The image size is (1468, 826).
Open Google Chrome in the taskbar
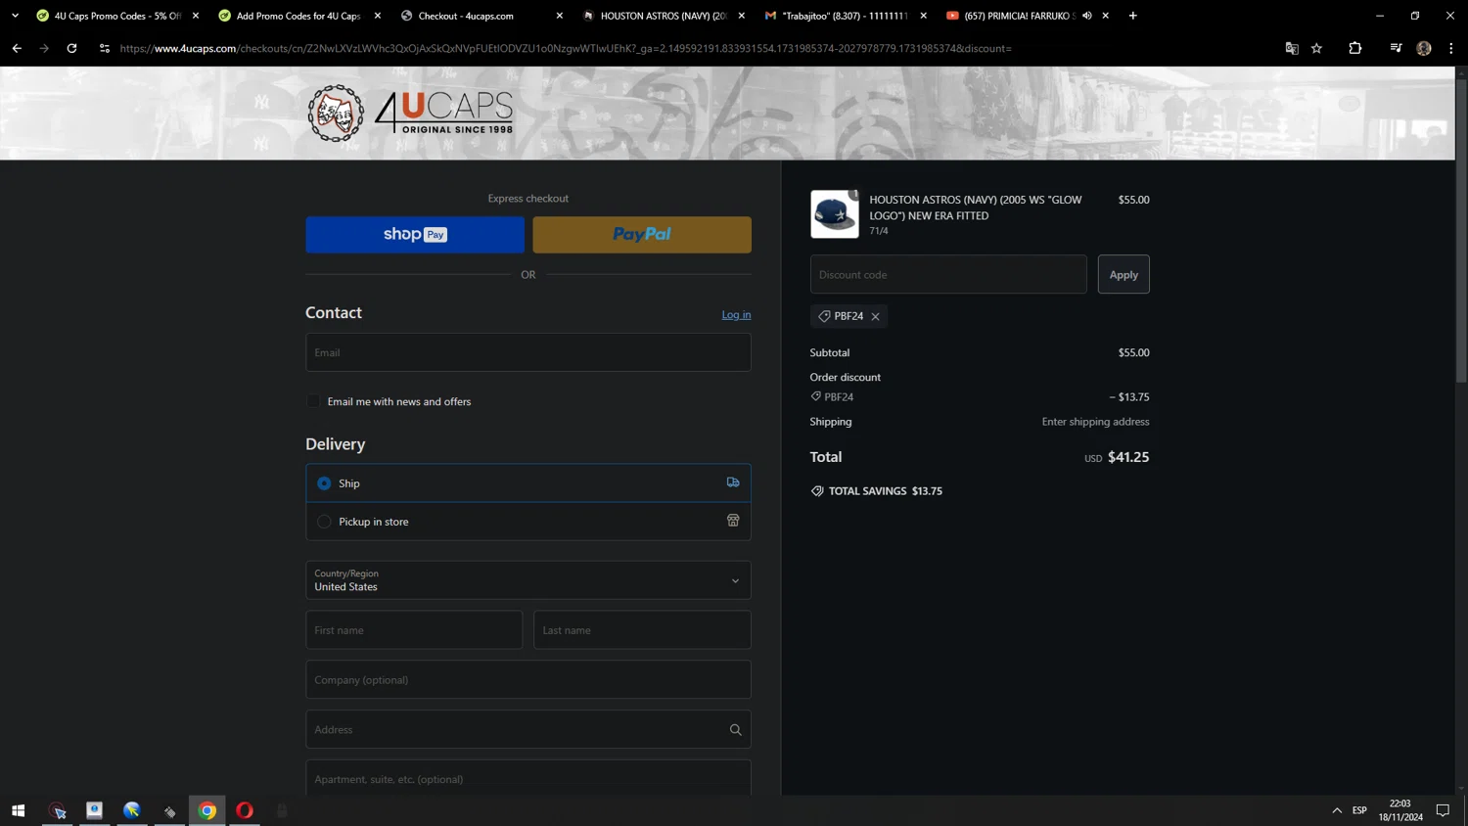pyautogui.click(x=207, y=810)
